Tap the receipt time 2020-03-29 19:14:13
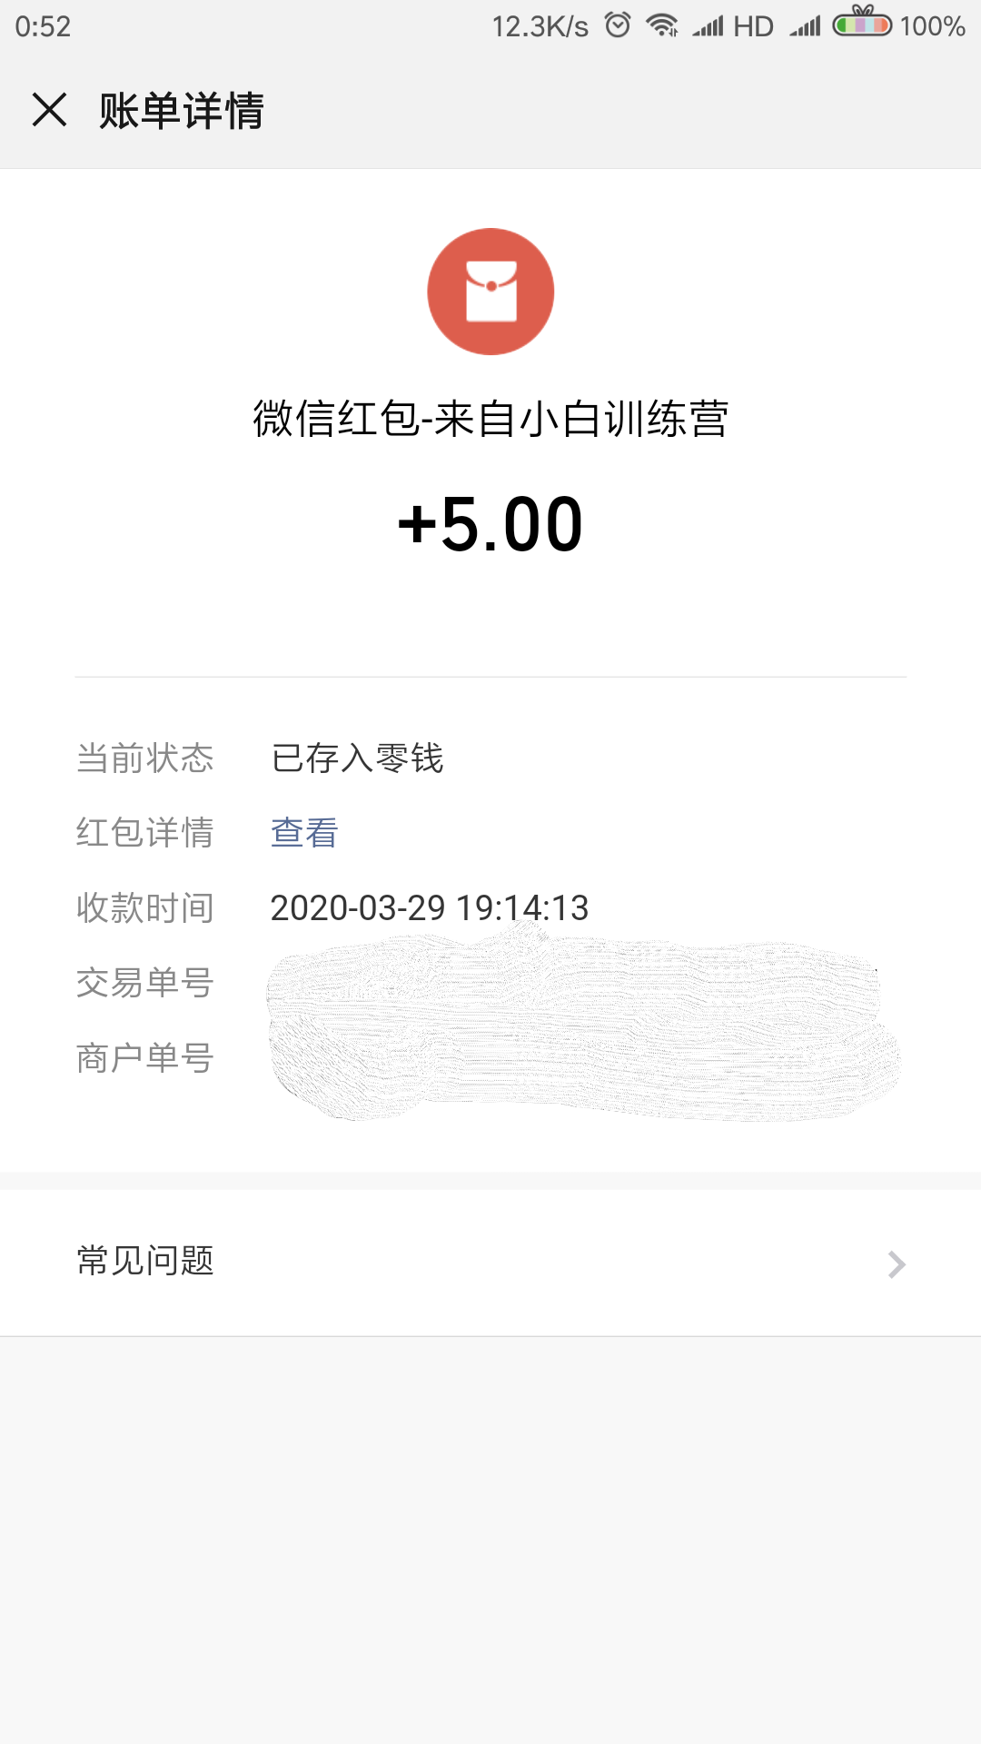Image resolution: width=981 pixels, height=1744 pixels. click(430, 908)
